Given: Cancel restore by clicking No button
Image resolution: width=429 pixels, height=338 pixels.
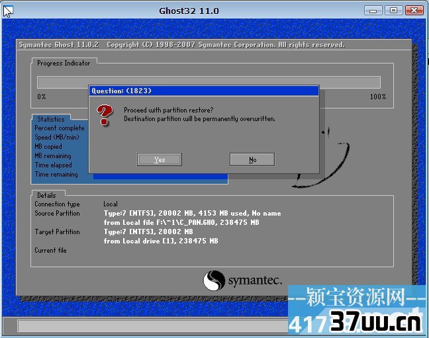Looking at the screenshot, I should [x=252, y=159].
